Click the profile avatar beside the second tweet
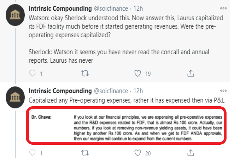The width and height of the screenshot is (230, 158). point(15,98)
